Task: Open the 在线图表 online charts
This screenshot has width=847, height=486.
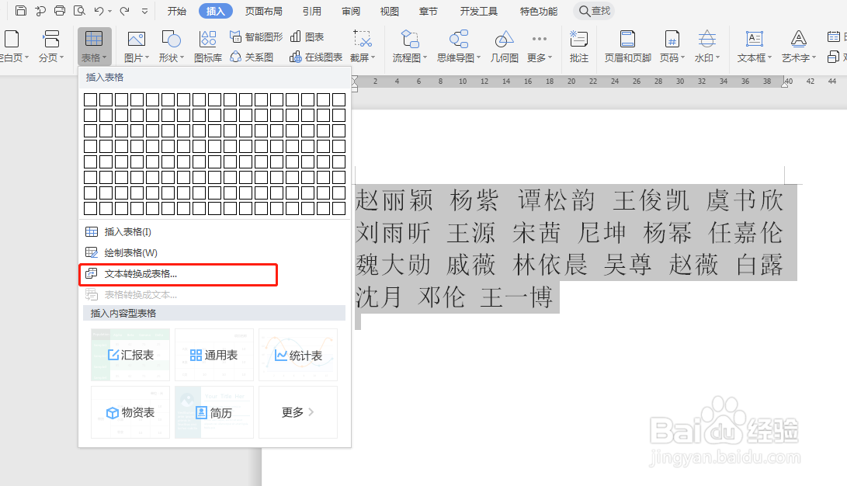Action: (x=315, y=57)
